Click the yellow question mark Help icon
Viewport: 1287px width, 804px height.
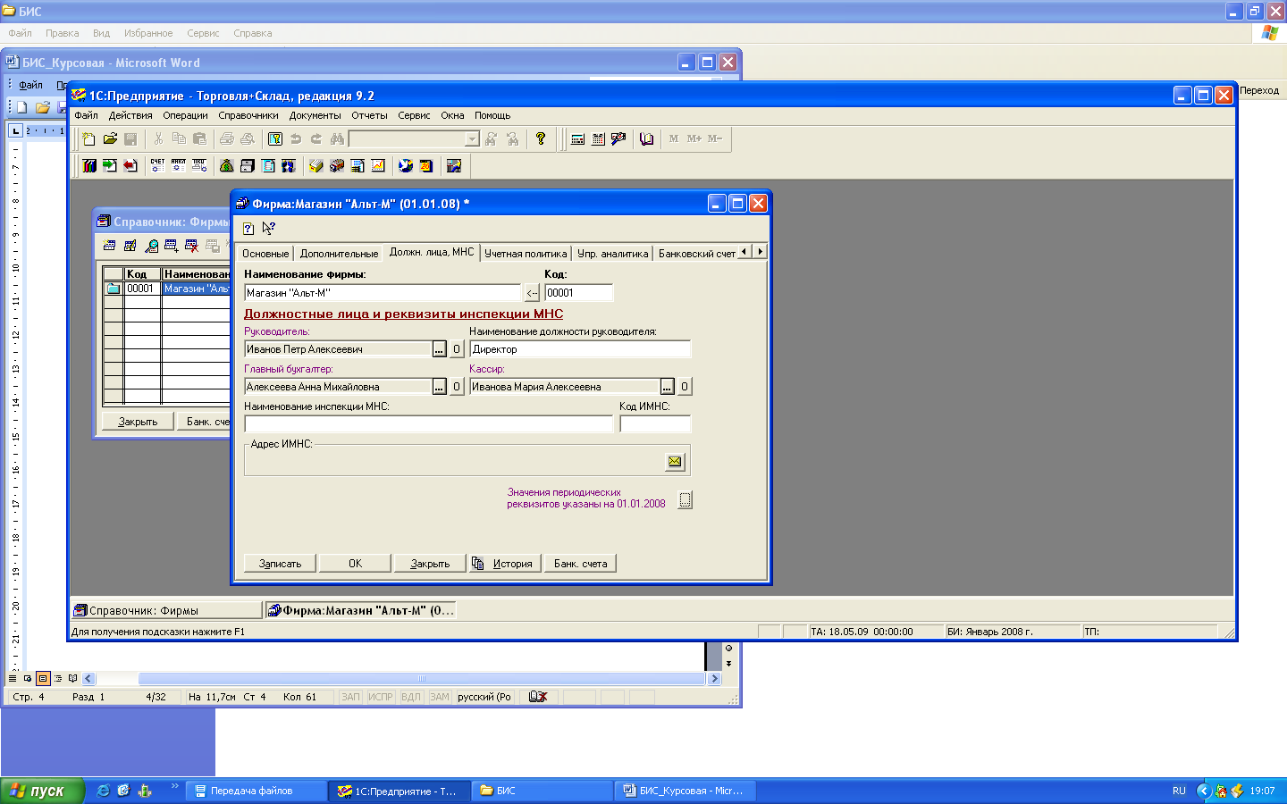coord(541,138)
